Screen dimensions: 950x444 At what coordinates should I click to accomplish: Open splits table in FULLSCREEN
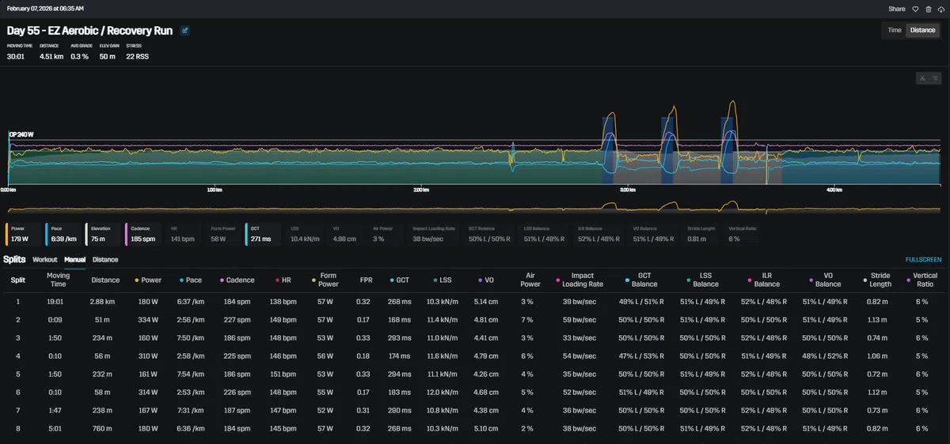point(924,259)
